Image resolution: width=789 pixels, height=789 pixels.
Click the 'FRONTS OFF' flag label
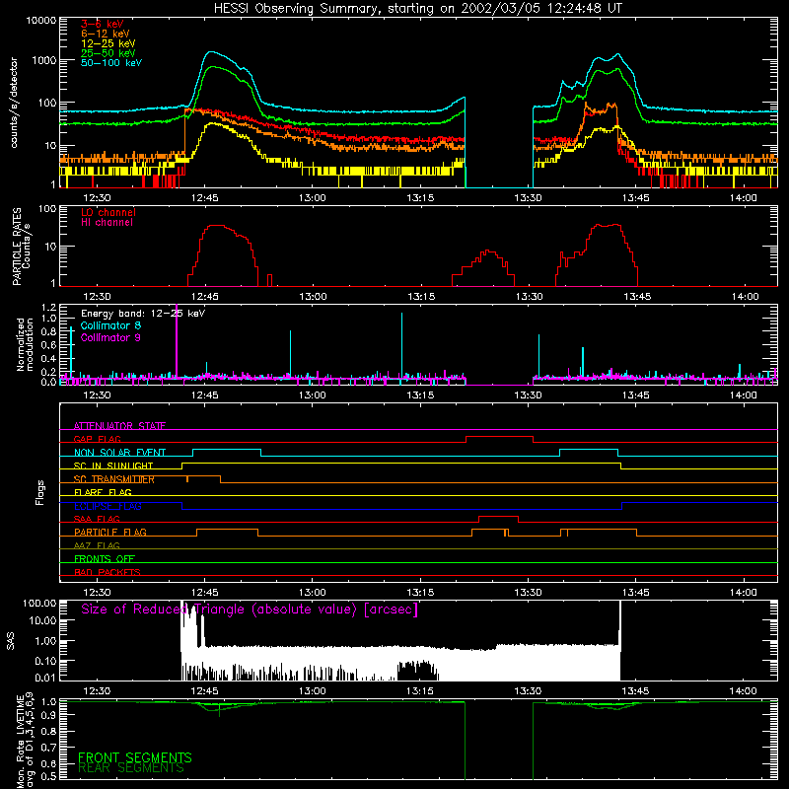pyautogui.click(x=105, y=558)
